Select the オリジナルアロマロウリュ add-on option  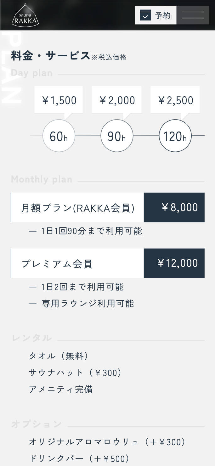107,442
